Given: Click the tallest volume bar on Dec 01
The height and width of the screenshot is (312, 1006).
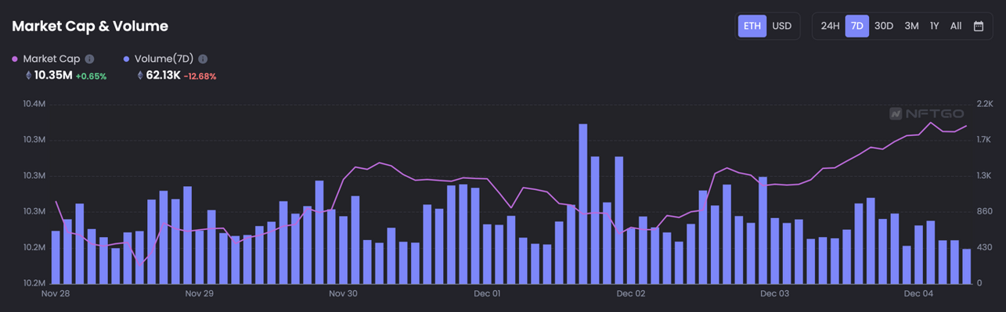Looking at the screenshot, I should [583, 203].
